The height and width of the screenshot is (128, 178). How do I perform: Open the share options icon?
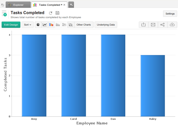pyautogui.click(x=163, y=25)
